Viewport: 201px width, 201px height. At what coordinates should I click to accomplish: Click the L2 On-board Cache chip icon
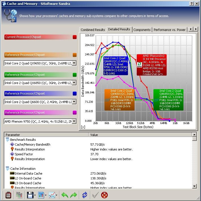[x=12, y=178]
